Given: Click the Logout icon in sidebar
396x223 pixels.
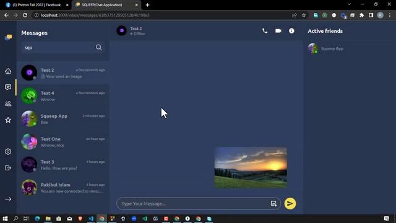Looking at the screenshot, I should (x=8, y=168).
